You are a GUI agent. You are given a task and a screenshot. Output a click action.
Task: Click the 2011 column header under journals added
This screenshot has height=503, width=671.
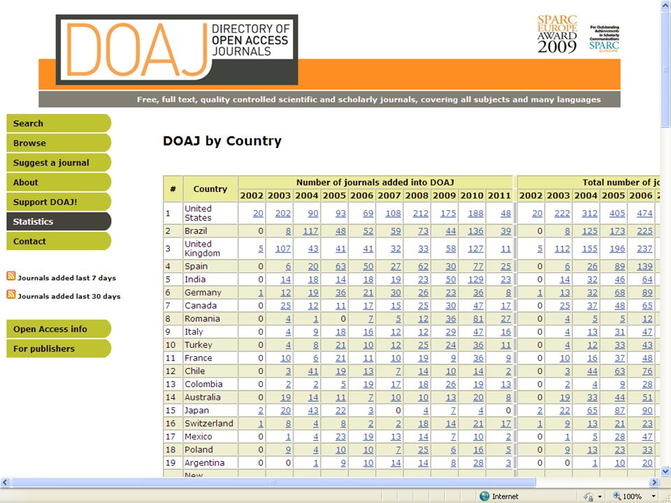pyautogui.click(x=499, y=196)
